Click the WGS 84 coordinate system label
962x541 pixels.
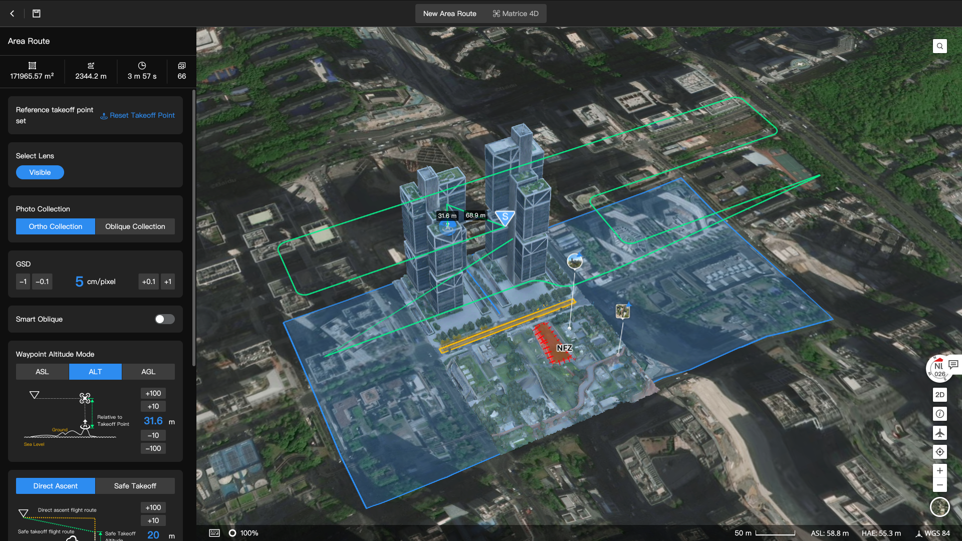coord(933,533)
